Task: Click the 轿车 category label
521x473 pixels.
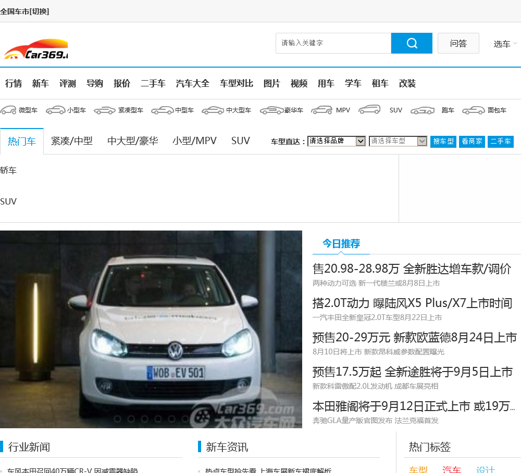Action: tap(8, 170)
